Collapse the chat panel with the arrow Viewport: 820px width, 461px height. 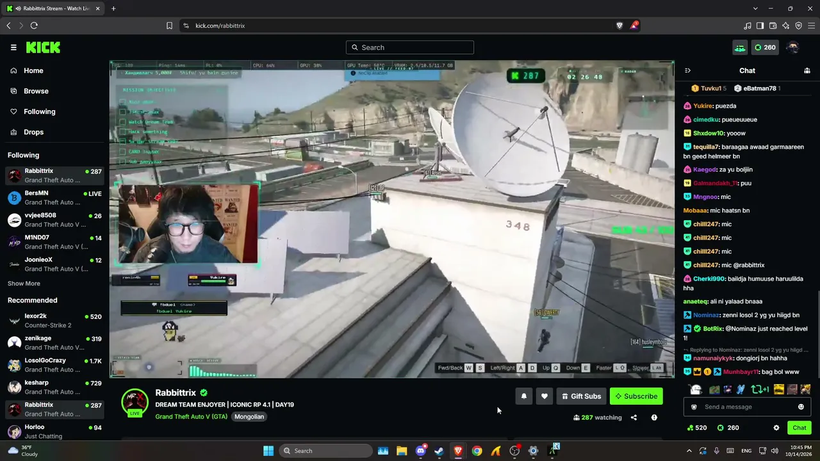687,70
